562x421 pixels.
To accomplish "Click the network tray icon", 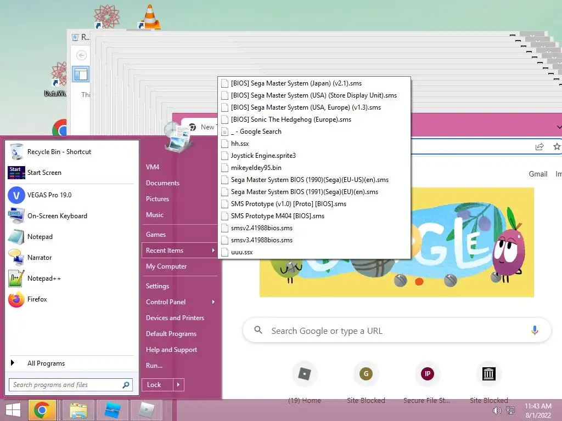I will (510, 411).
